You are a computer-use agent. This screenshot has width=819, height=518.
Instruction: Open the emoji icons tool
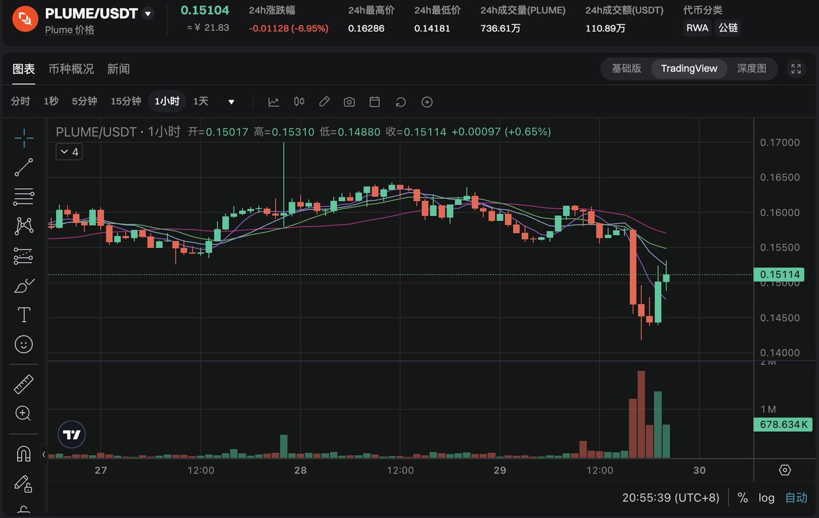23,344
